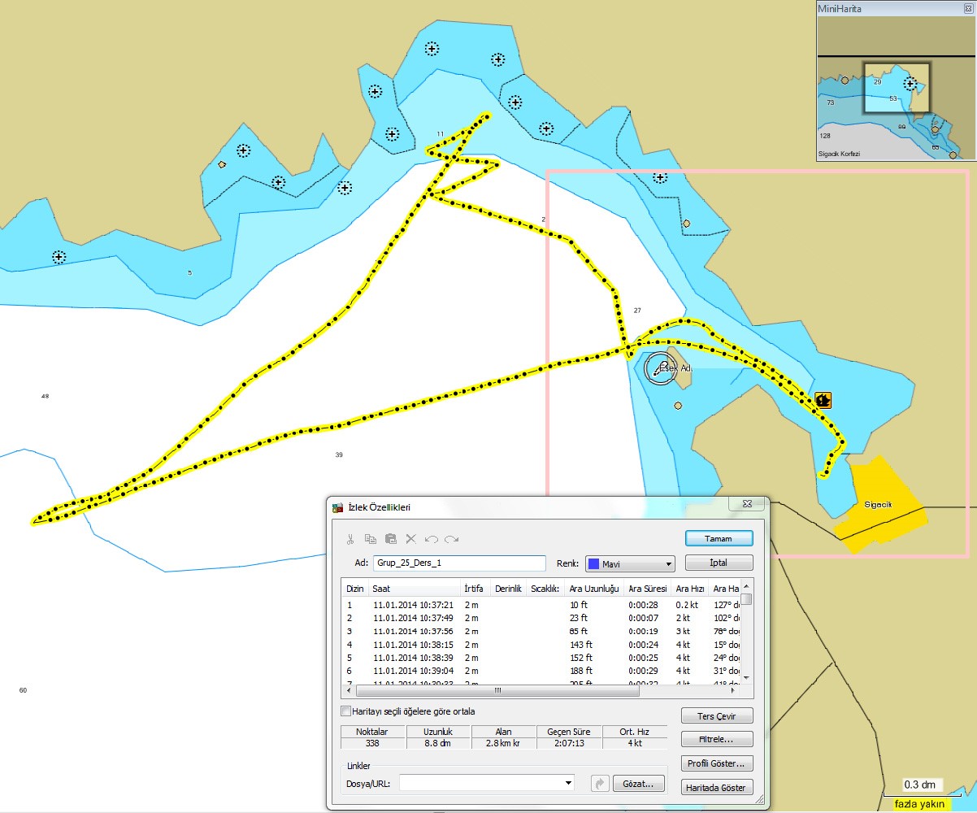Click the Haritada Göster button
The width and height of the screenshot is (977, 813).
click(717, 787)
